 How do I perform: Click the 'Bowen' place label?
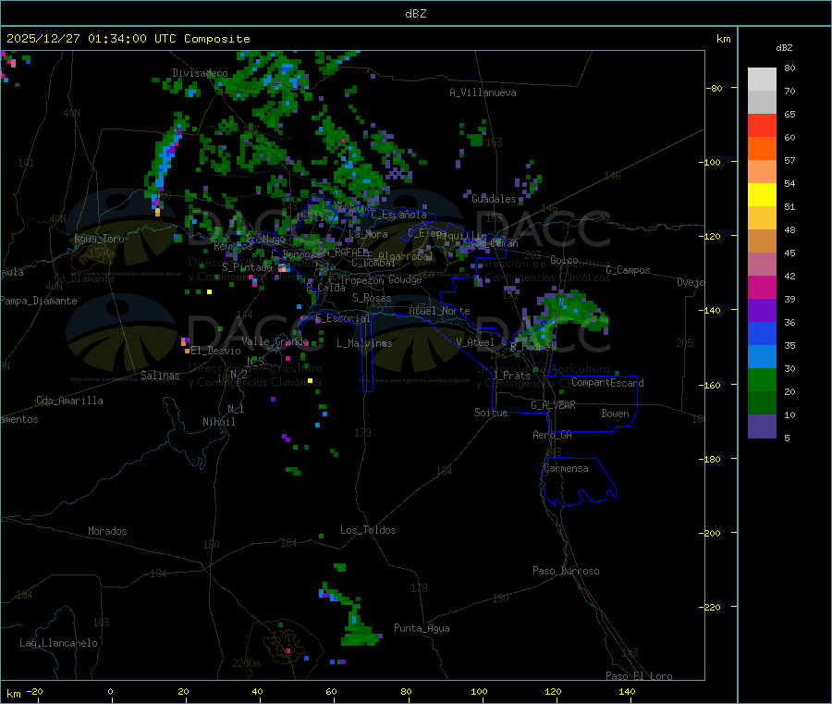point(616,414)
